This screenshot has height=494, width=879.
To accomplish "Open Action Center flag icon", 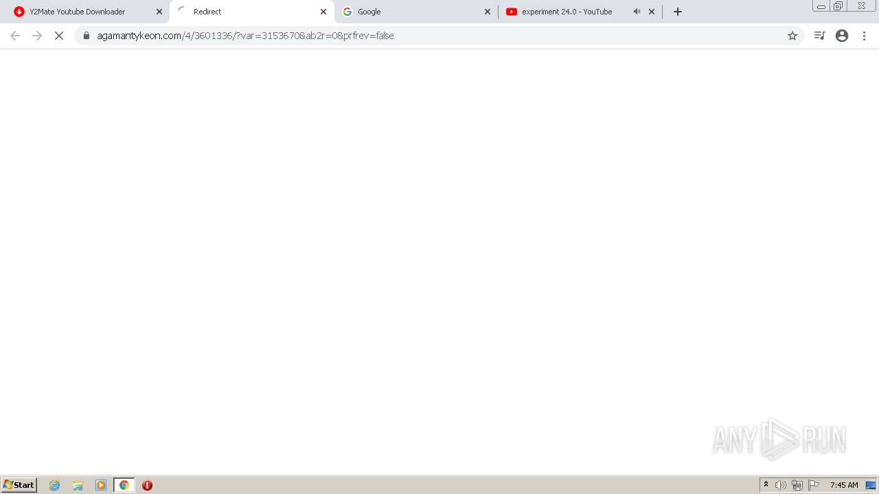I will [814, 485].
